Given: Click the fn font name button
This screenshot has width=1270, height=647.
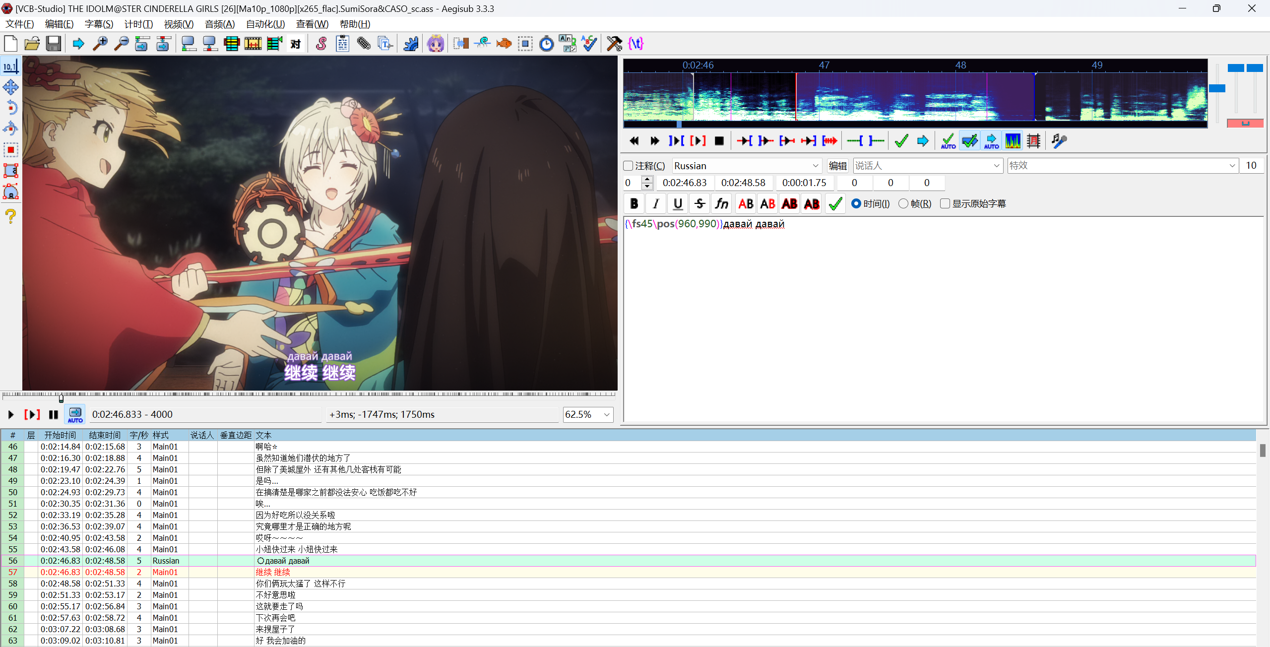Looking at the screenshot, I should click(721, 204).
